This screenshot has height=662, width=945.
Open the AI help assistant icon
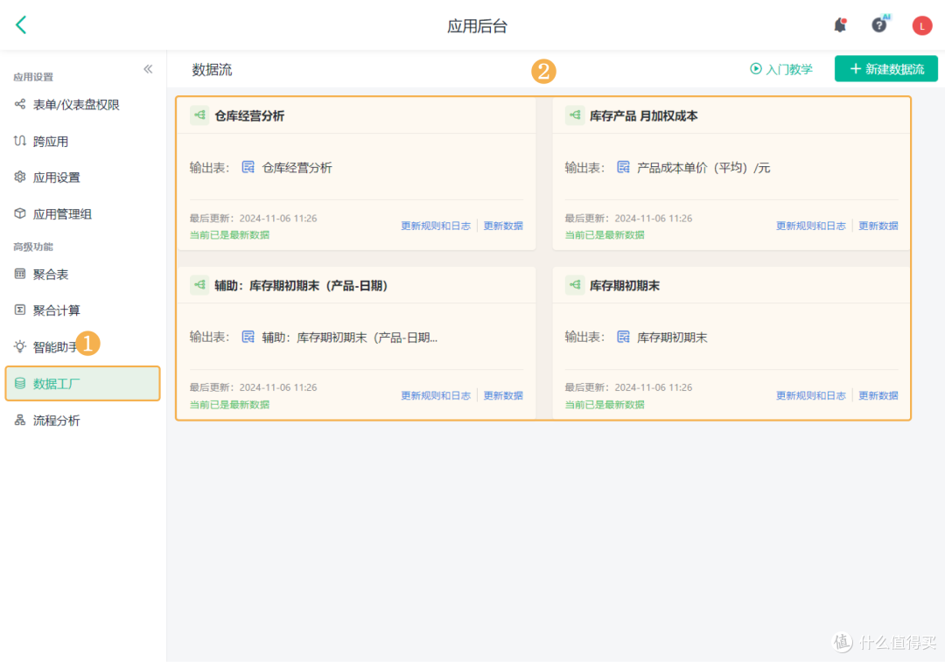click(880, 25)
